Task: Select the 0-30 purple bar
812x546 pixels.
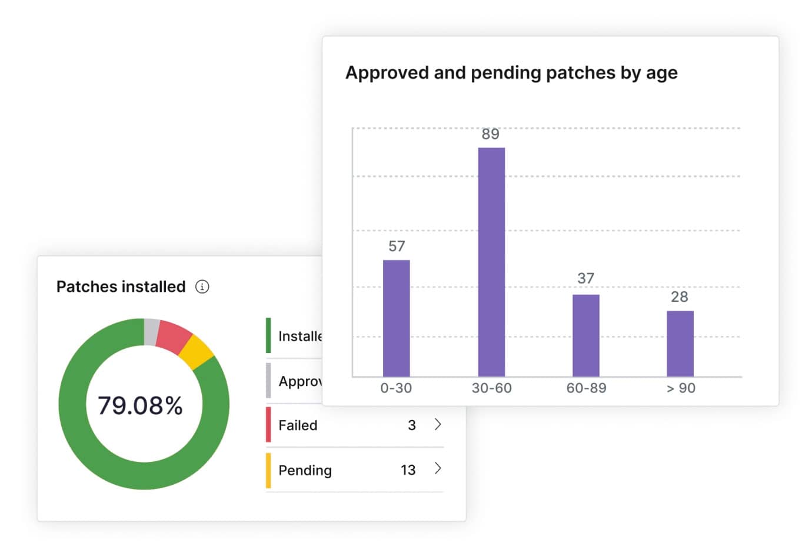Action: pyautogui.click(x=397, y=318)
